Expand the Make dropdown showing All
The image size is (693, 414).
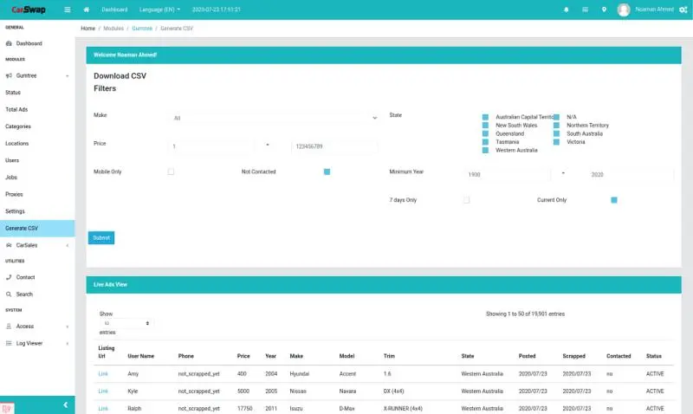pyautogui.click(x=274, y=118)
